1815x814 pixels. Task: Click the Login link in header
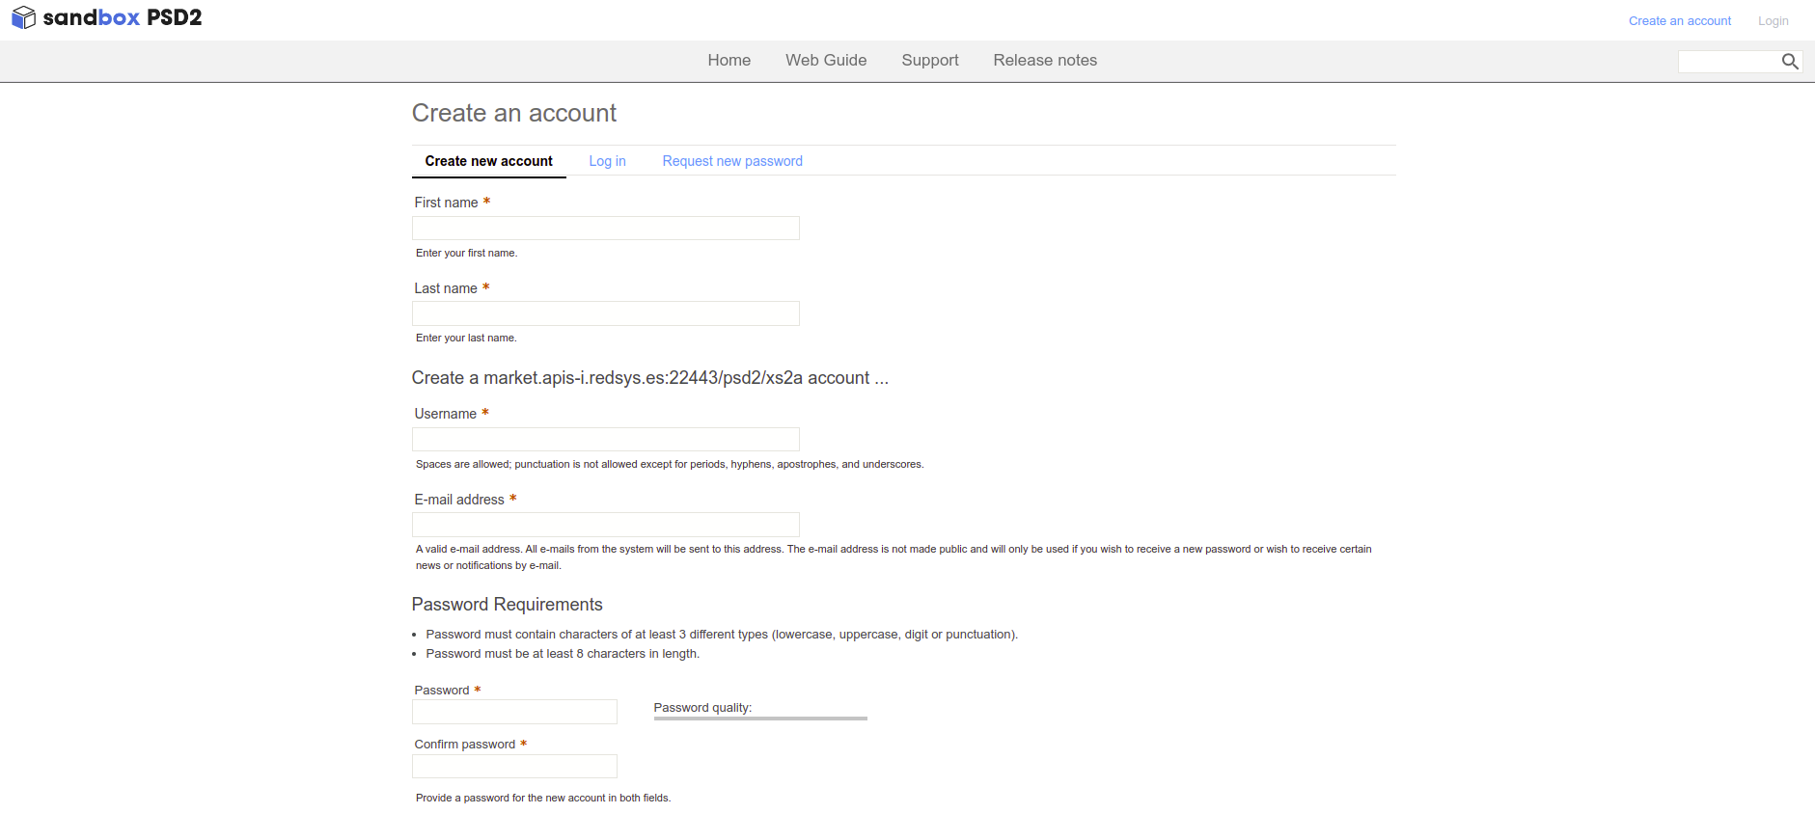click(1773, 21)
